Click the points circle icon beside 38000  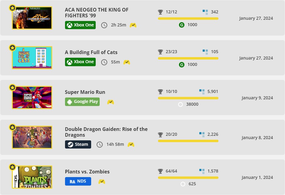[180, 104]
